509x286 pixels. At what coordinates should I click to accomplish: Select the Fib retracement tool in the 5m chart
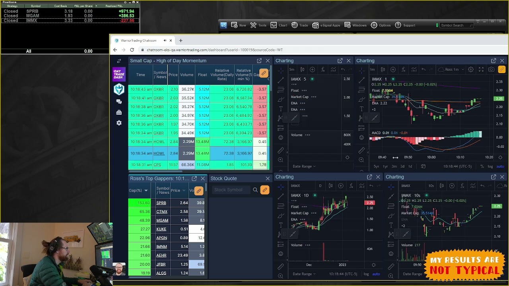click(281, 90)
